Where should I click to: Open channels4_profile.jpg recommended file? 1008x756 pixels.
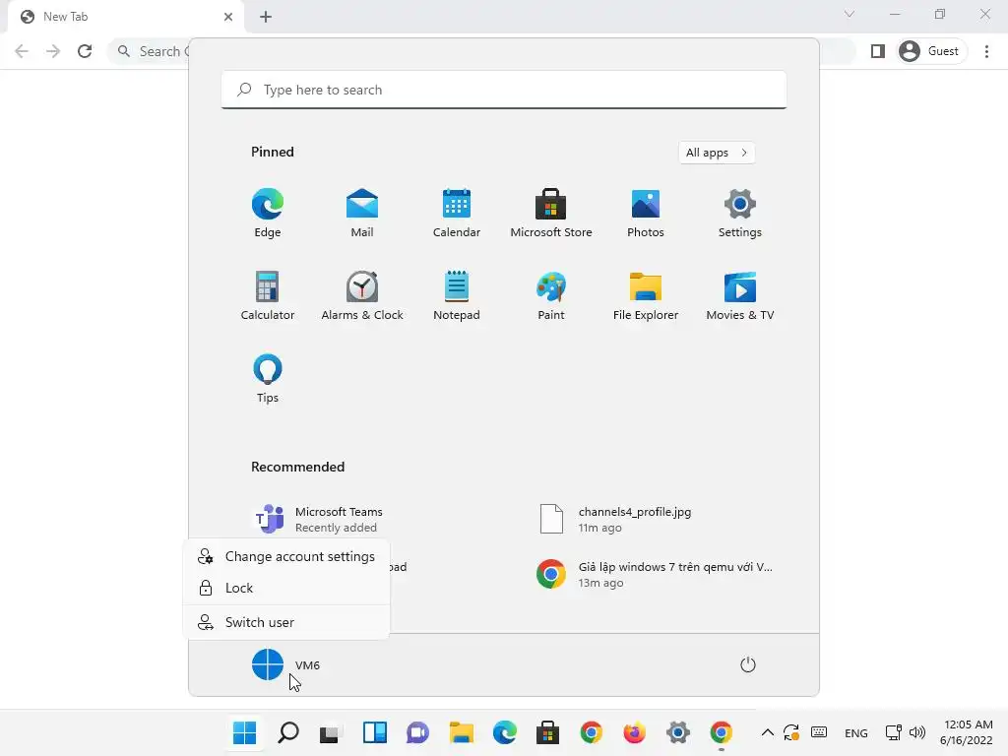click(x=616, y=519)
